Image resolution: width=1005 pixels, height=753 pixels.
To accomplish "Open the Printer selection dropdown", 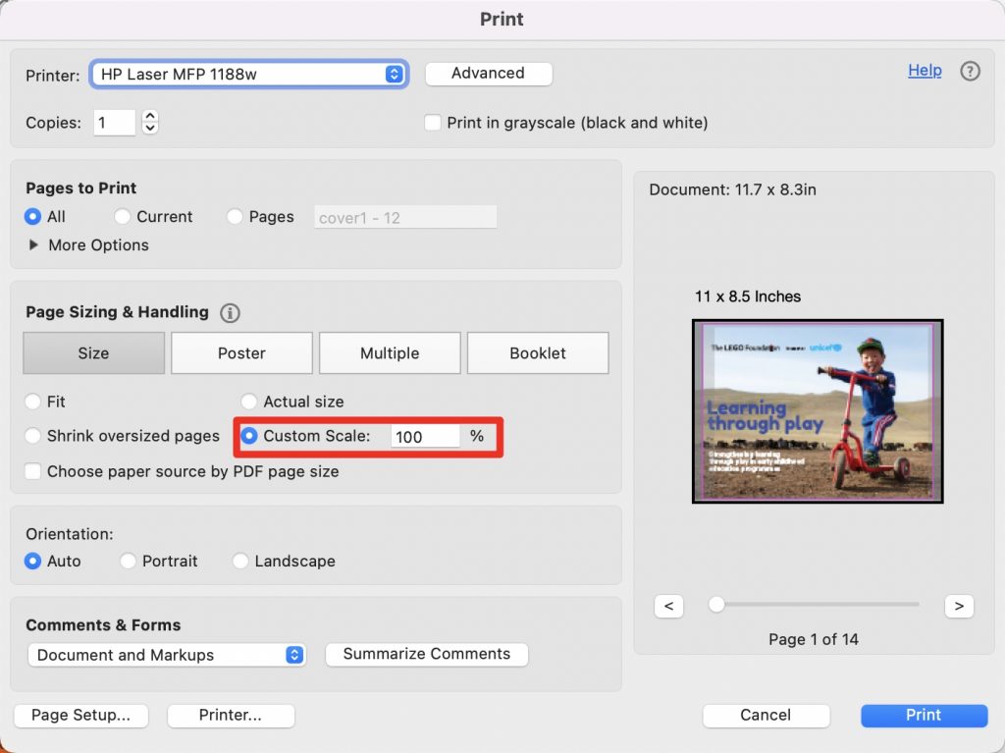I will pos(248,74).
